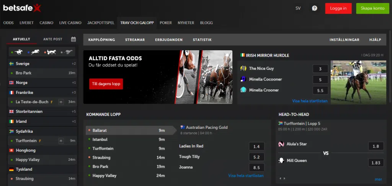This screenshot has width=392, height=186.
Task: Open Livebet in top navigation
Action: click(26, 23)
